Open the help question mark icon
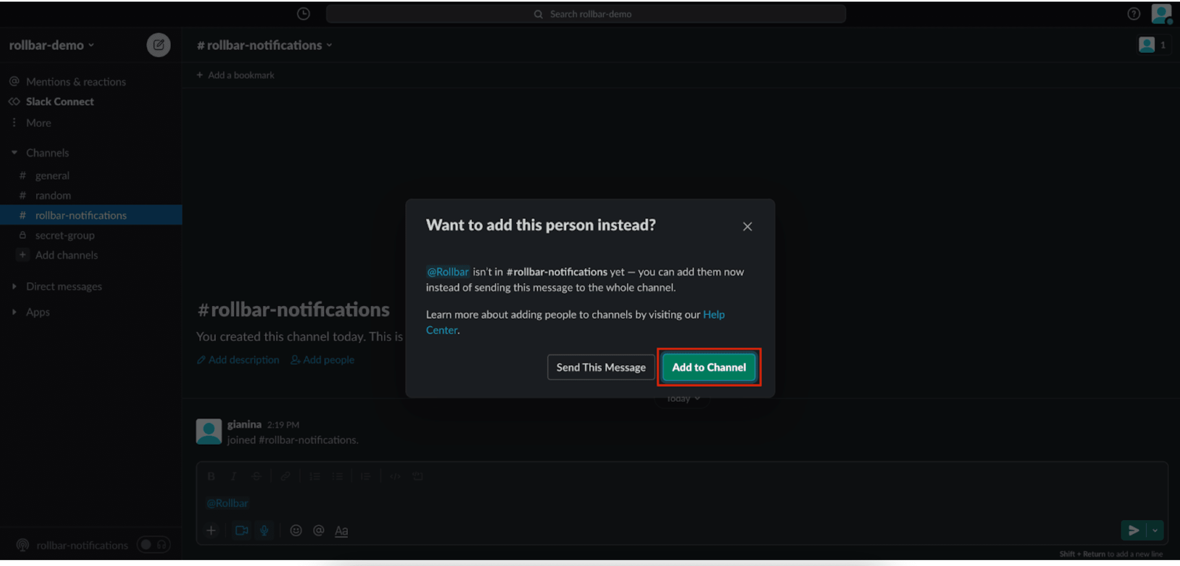 tap(1133, 14)
